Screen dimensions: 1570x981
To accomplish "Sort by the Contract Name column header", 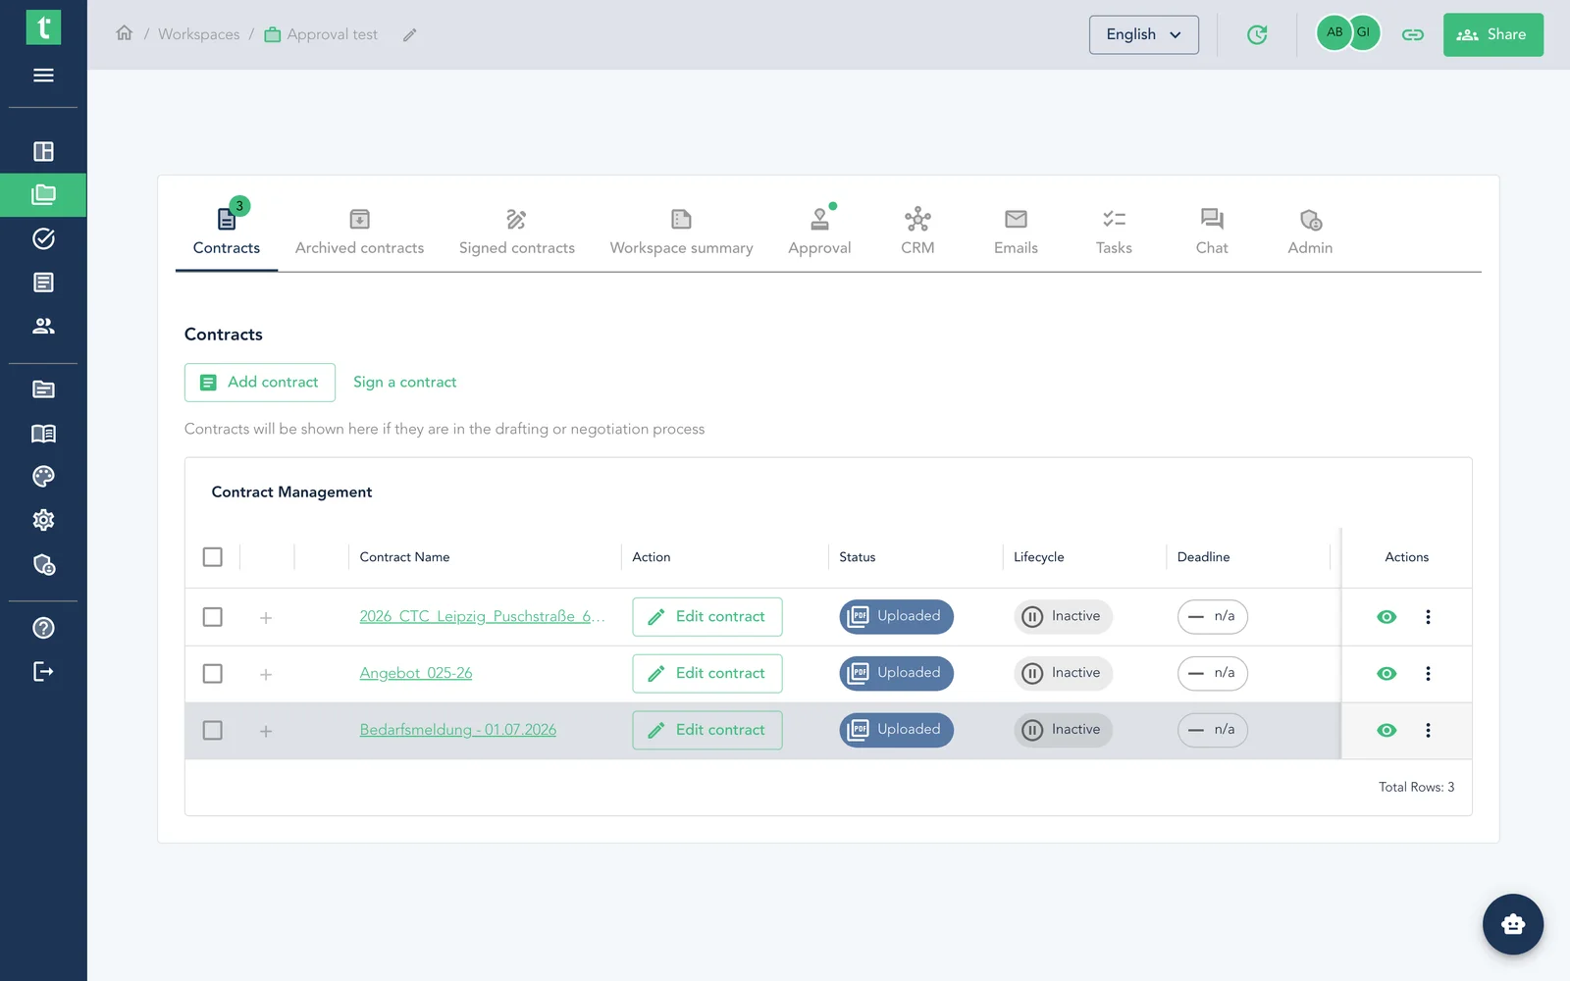I will [404, 557].
